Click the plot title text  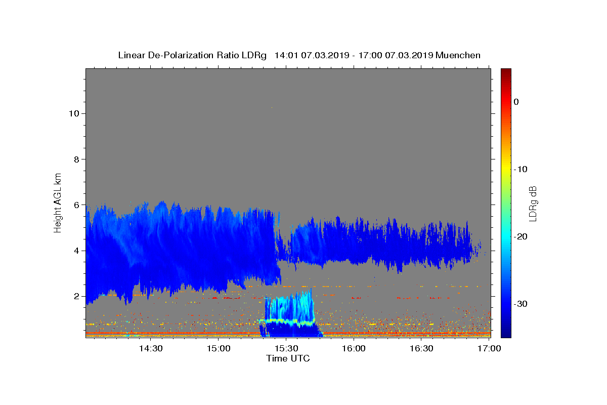[299, 55]
